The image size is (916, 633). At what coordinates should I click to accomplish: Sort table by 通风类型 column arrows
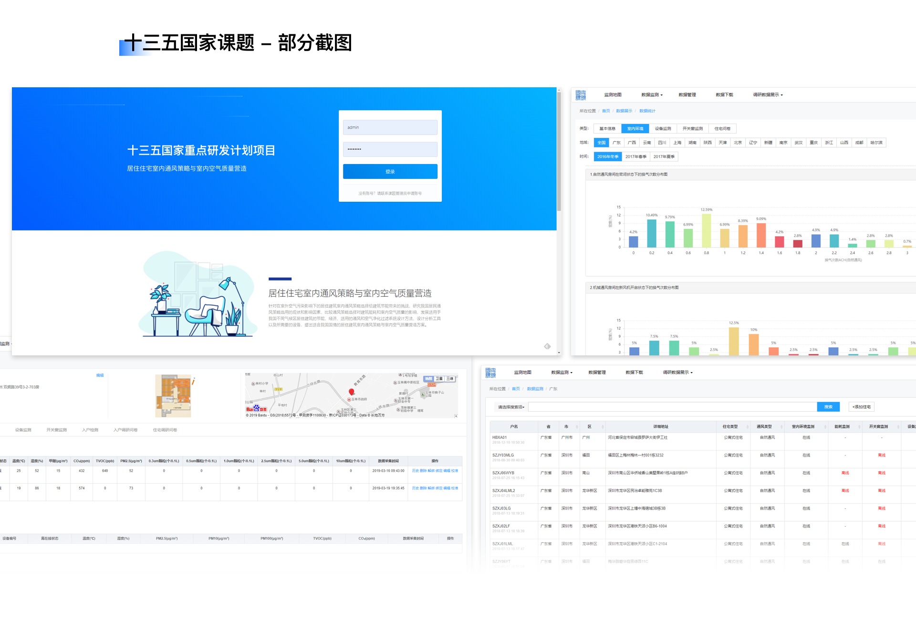coord(782,427)
